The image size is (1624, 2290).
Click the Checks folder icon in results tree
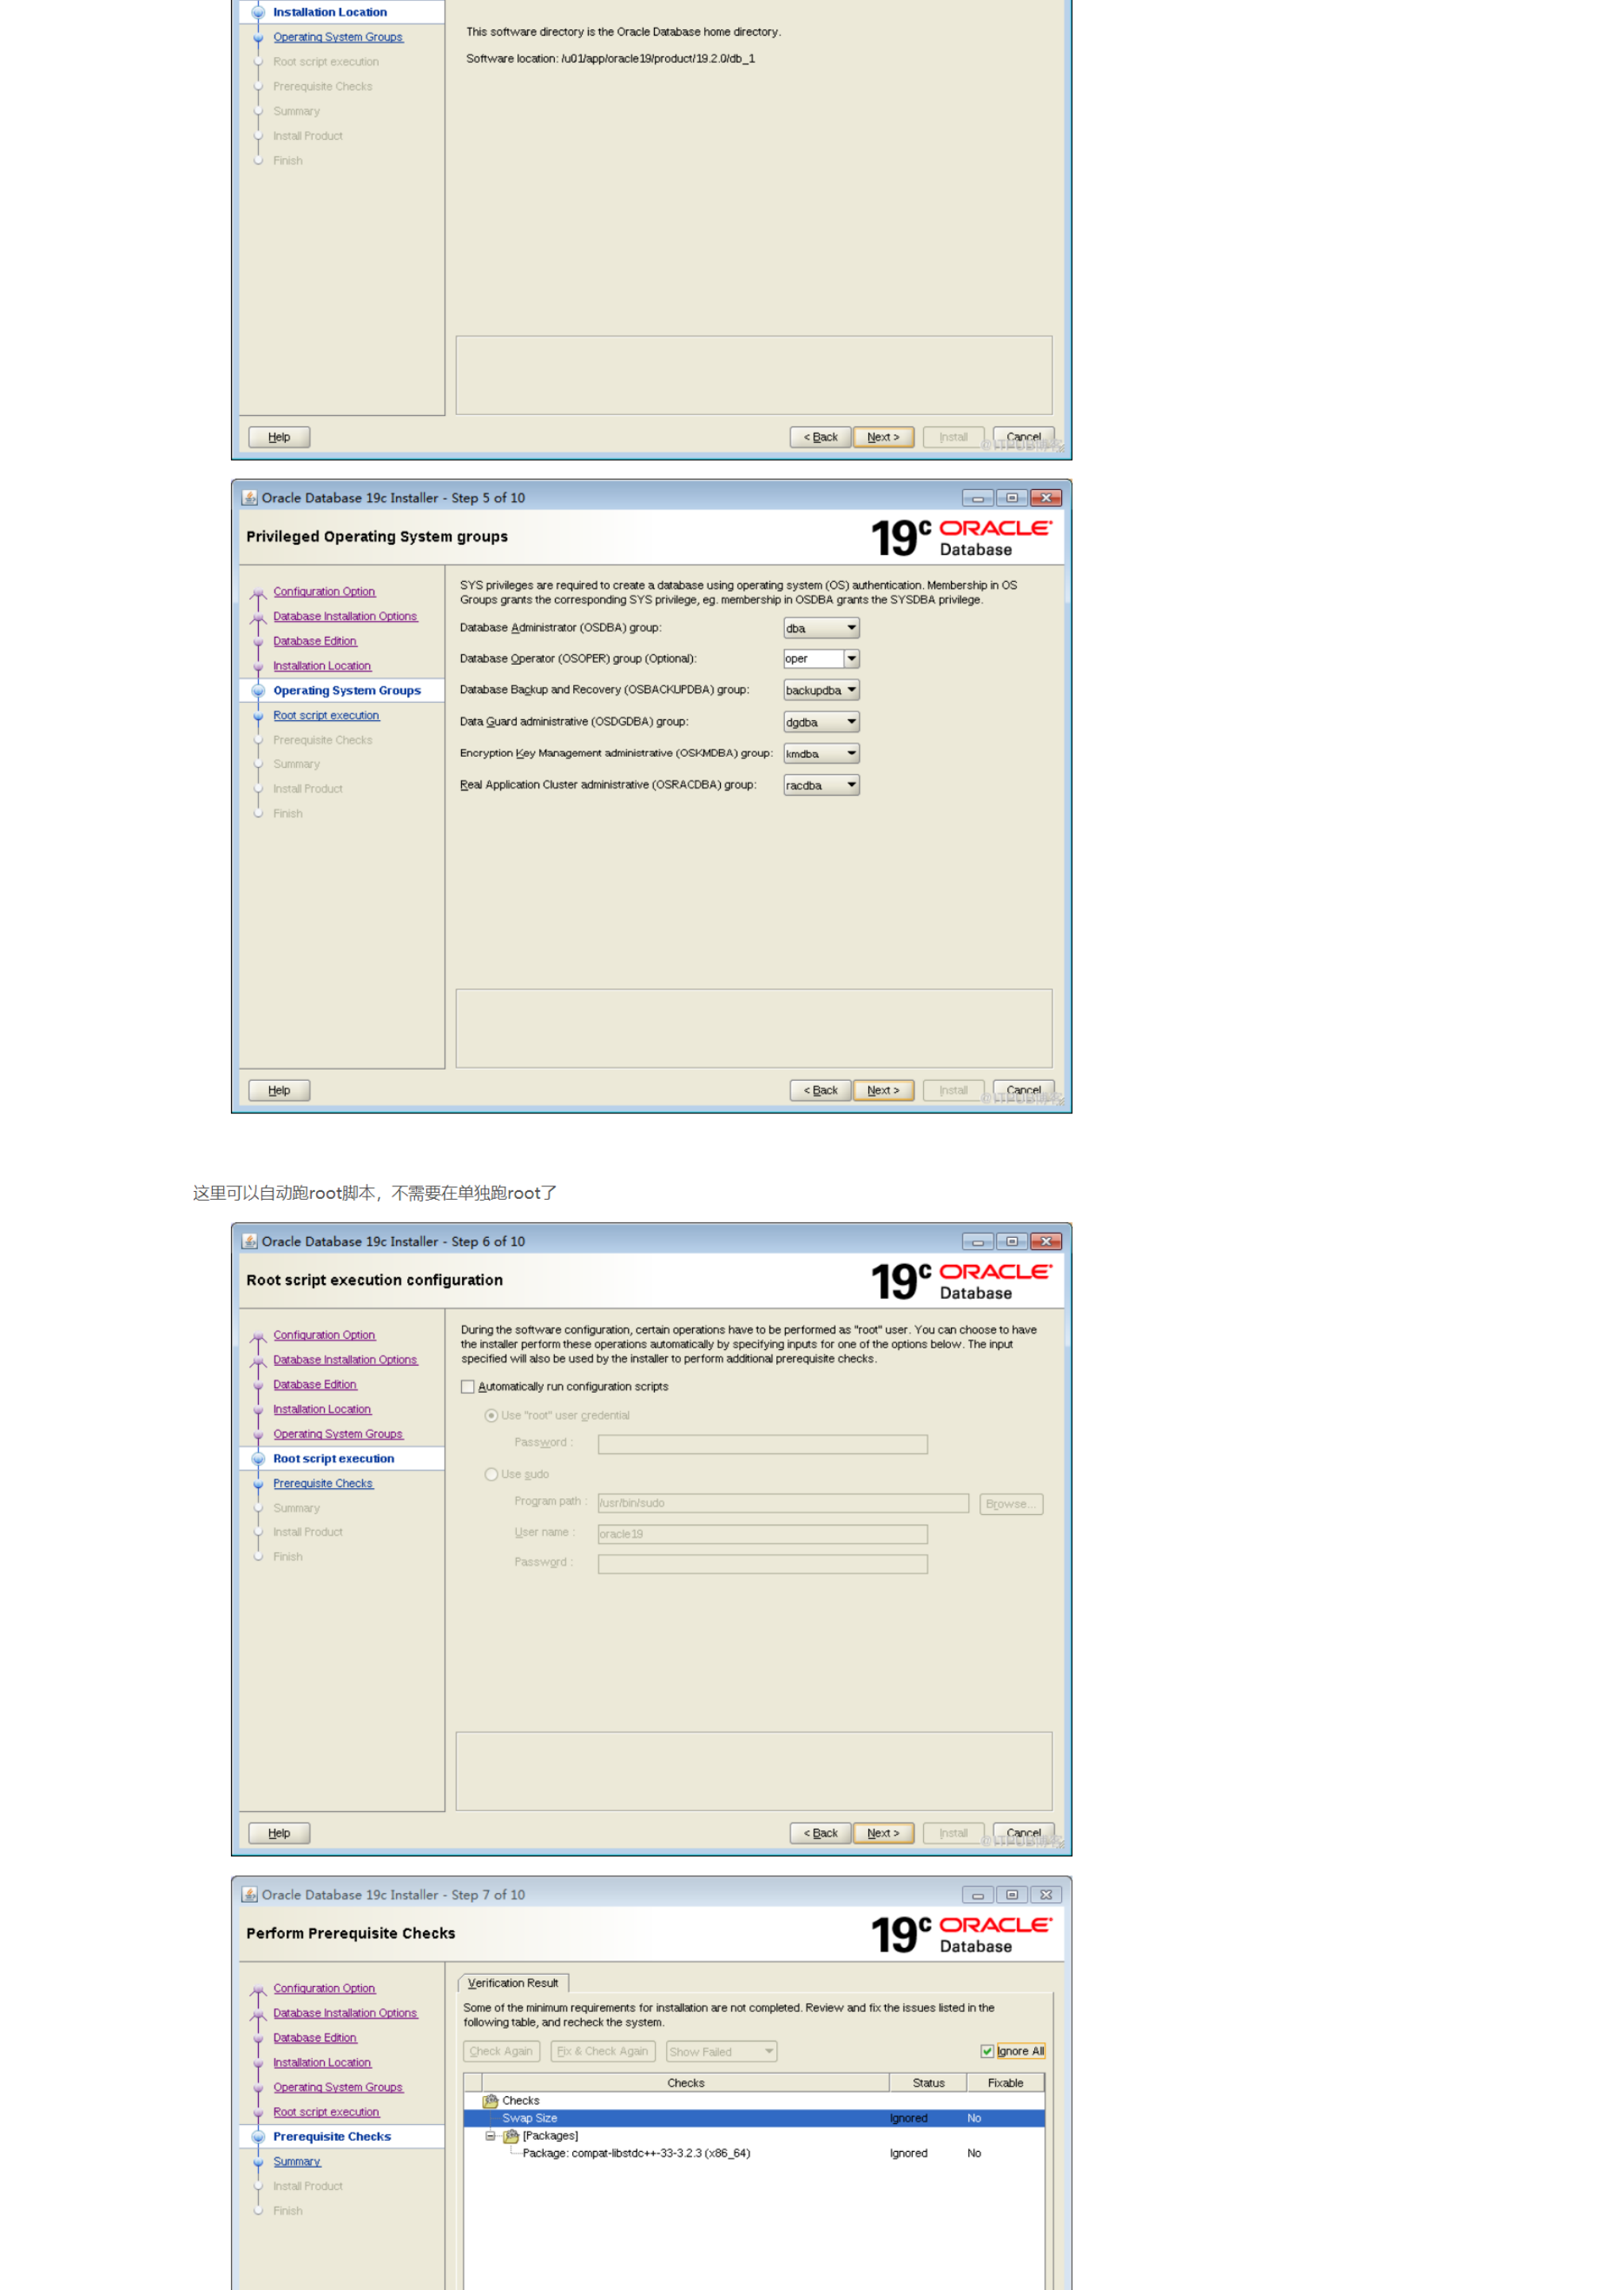(x=491, y=2102)
